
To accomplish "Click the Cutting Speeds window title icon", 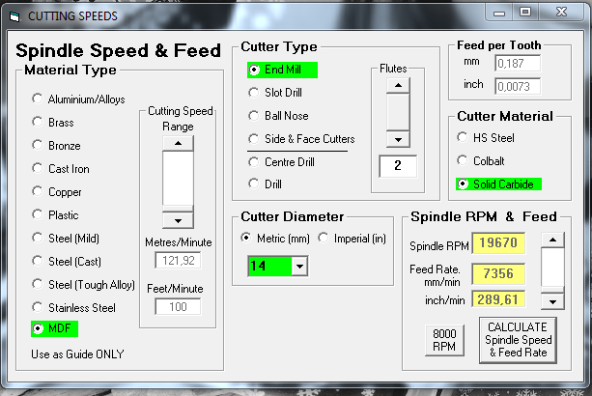I will (x=14, y=16).
